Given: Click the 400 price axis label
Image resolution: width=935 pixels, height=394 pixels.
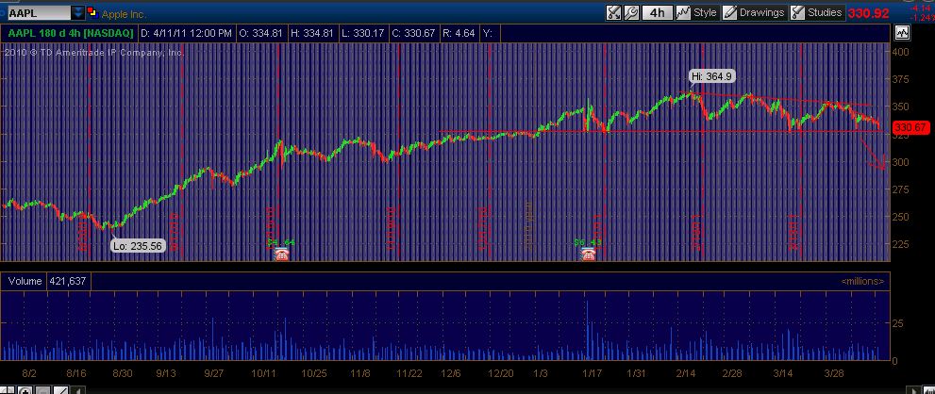Looking at the screenshot, I should click(901, 52).
